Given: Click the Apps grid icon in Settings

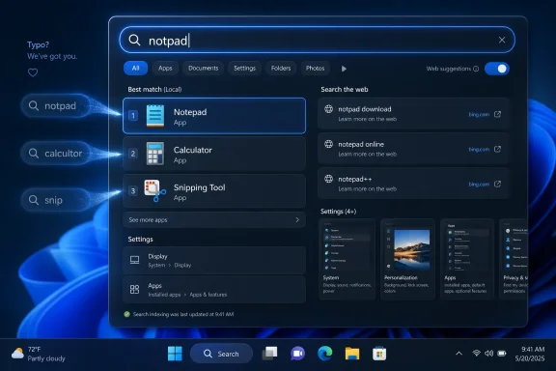Looking at the screenshot, I should pos(135,289).
